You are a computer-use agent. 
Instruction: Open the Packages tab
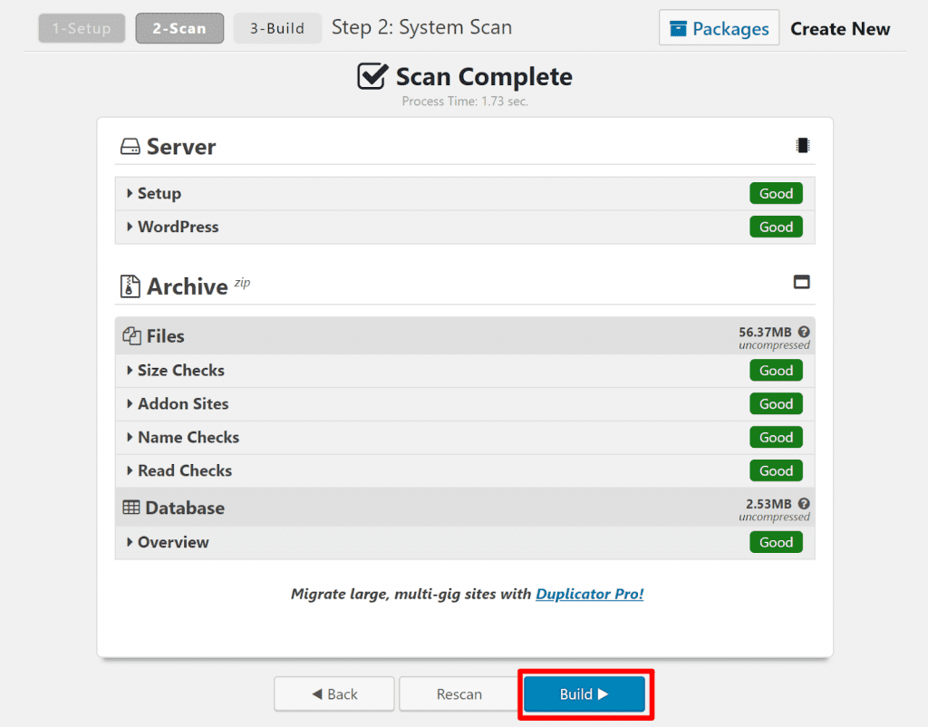tap(720, 29)
